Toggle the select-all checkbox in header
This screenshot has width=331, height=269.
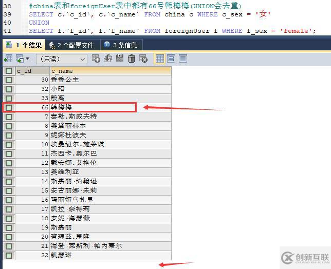(9, 71)
